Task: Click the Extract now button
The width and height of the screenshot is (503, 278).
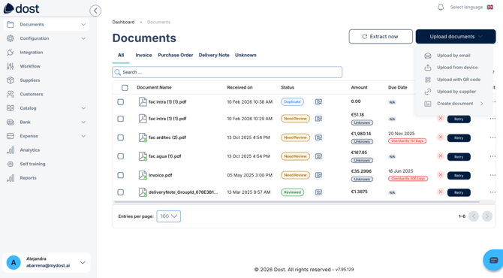Action: coord(381,37)
